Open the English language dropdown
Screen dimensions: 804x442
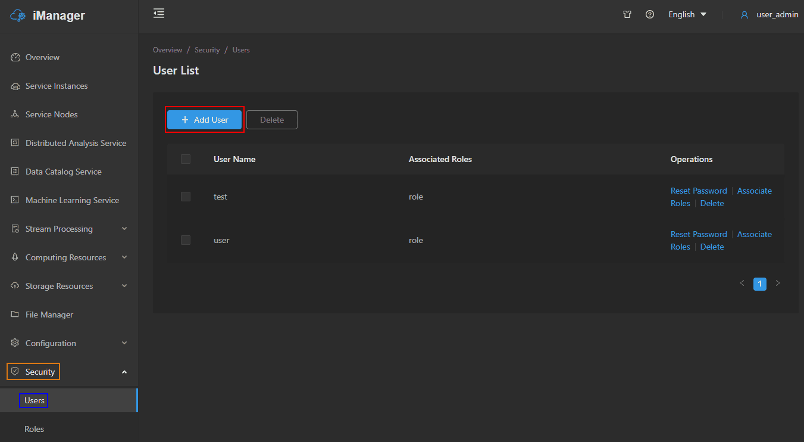pyautogui.click(x=687, y=14)
